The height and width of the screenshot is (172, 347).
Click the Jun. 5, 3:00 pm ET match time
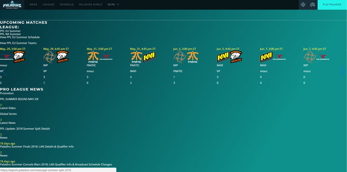click(185, 49)
